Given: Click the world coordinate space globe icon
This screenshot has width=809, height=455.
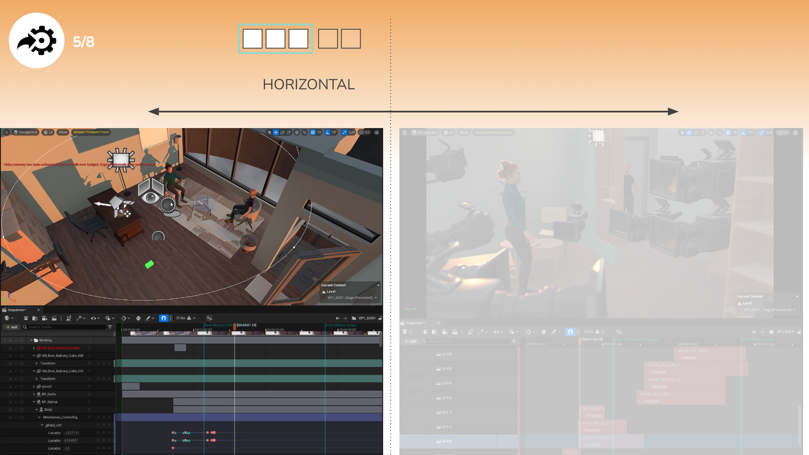Looking at the screenshot, I should click(x=297, y=132).
